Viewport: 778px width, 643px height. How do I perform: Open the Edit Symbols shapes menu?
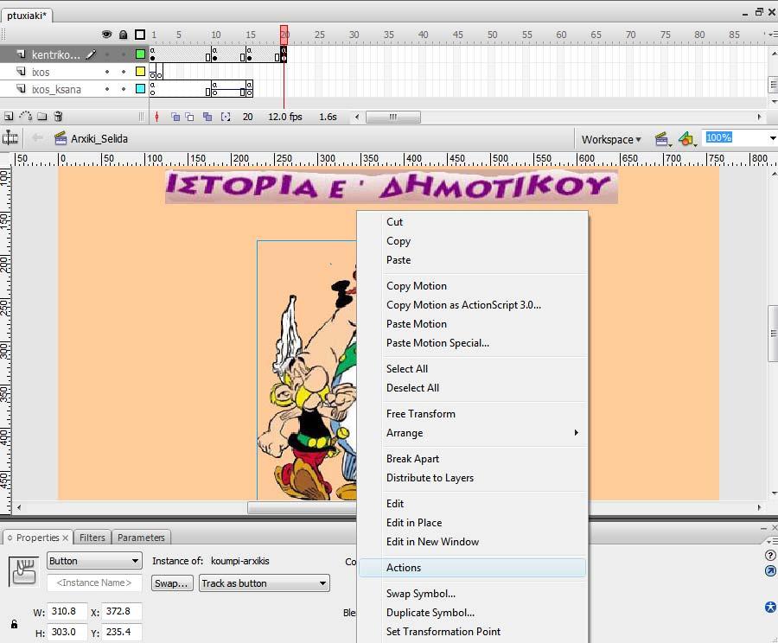tap(688, 139)
